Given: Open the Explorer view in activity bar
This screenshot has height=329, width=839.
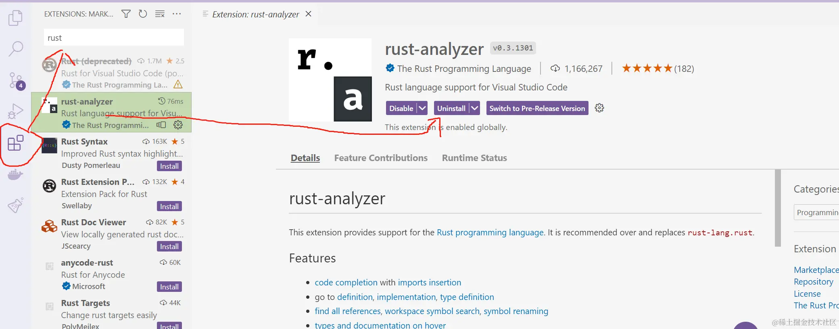Looking at the screenshot, I should click(x=15, y=18).
